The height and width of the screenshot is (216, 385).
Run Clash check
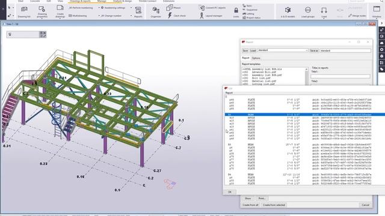click(177, 16)
